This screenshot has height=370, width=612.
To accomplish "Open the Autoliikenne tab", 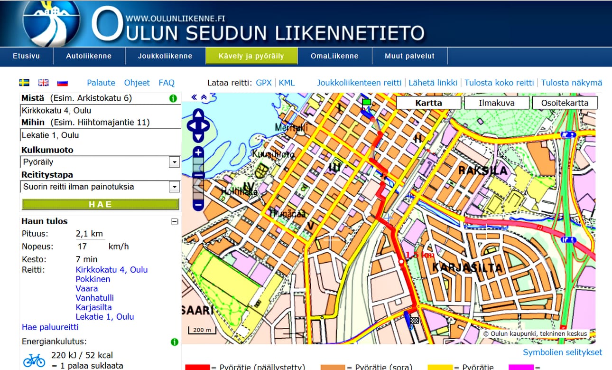I will [x=89, y=56].
